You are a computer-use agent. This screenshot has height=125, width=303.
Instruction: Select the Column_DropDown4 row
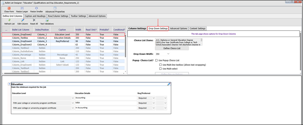(x=63, y=41)
